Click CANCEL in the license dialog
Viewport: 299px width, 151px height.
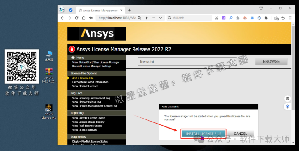[x=241, y=134]
